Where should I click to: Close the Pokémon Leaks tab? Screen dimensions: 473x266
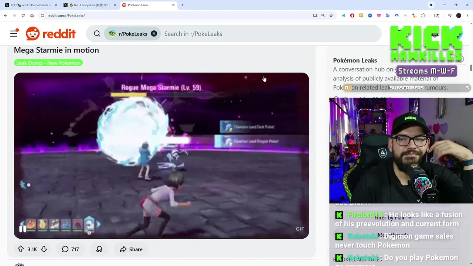click(x=173, y=5)
